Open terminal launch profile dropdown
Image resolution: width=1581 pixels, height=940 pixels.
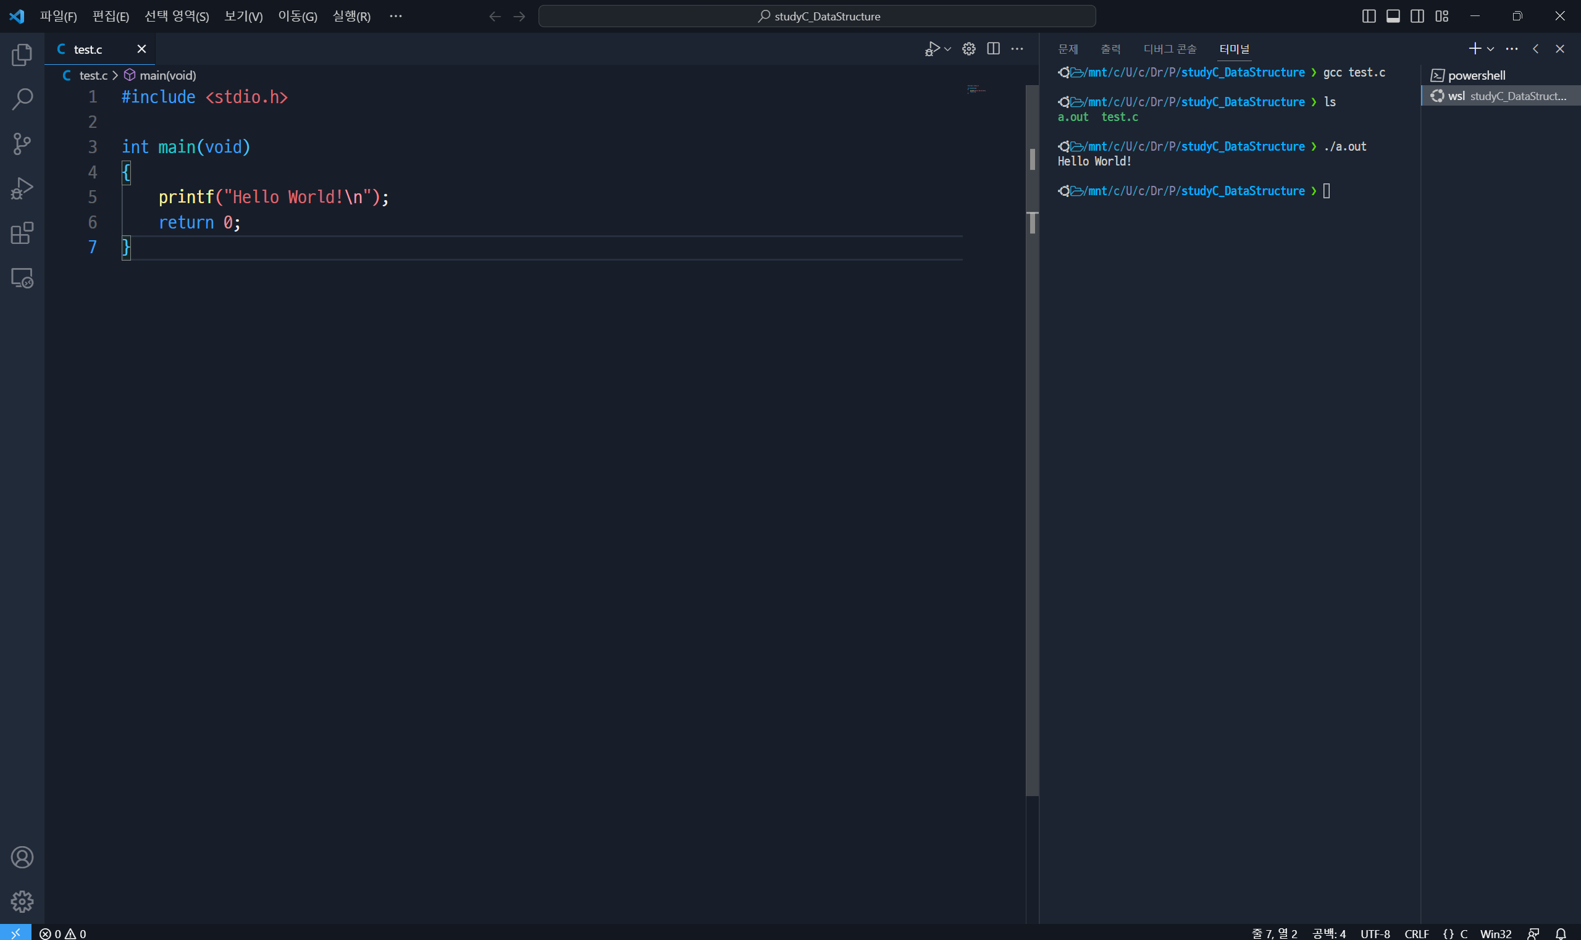1490,49
